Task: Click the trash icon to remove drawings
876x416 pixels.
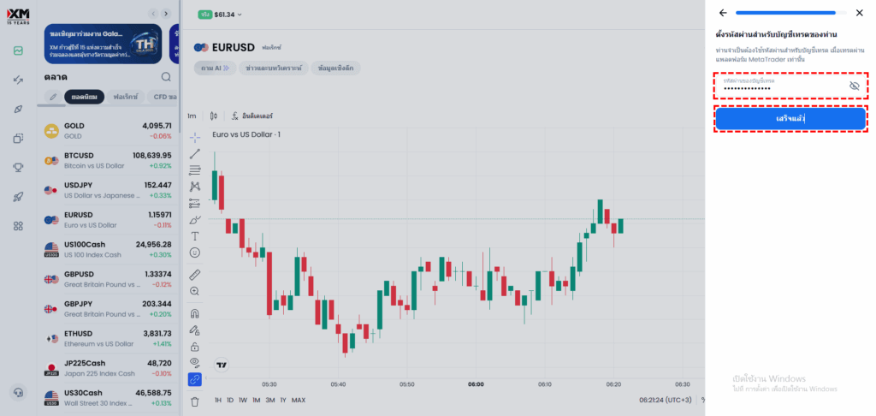Action: point(195,401)
